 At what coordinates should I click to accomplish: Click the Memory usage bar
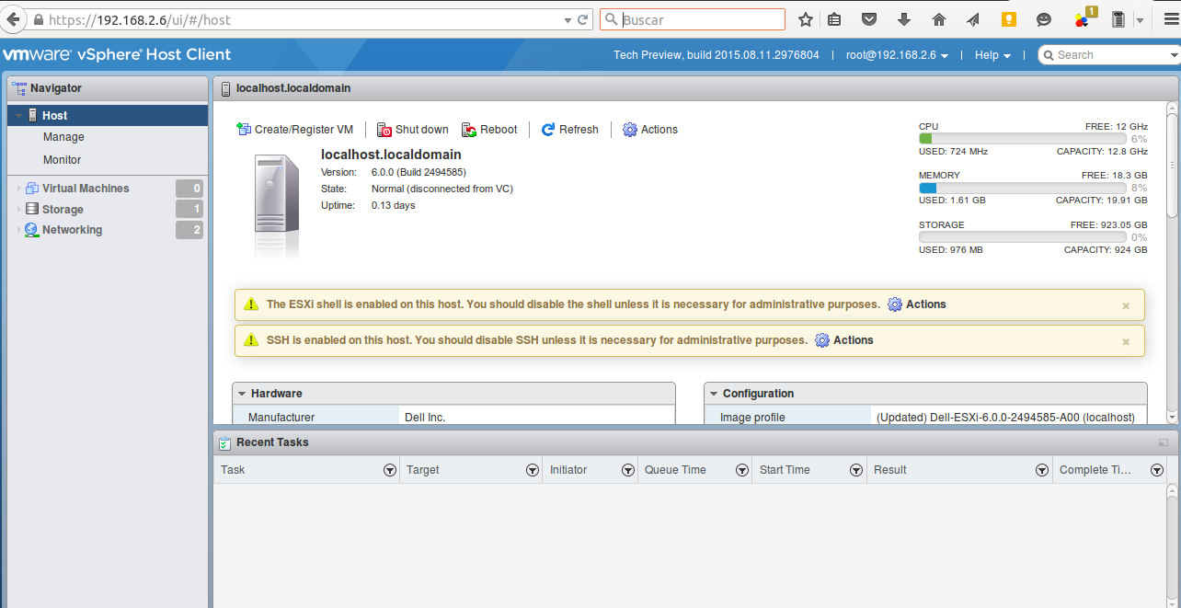(x=1022, y=188)
